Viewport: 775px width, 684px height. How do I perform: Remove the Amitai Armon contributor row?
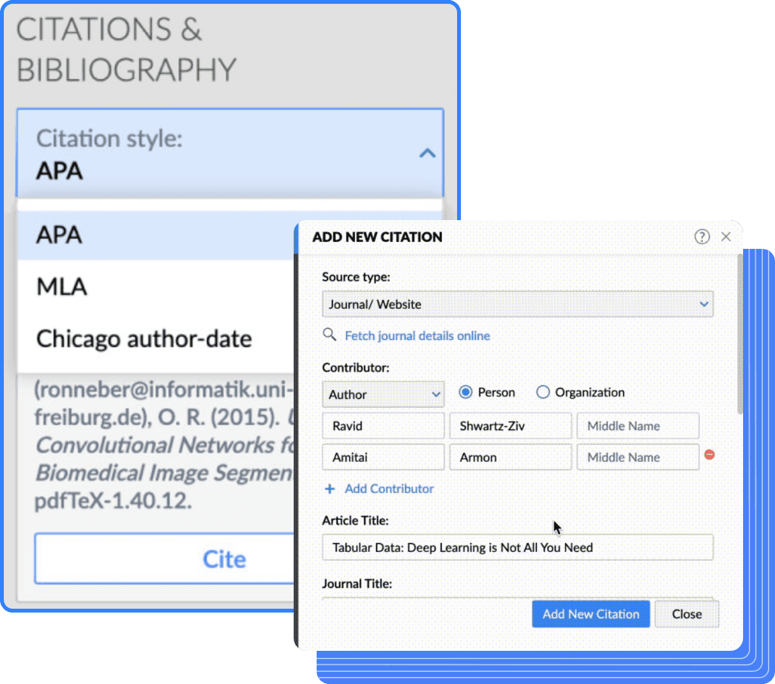click(709, 455)
